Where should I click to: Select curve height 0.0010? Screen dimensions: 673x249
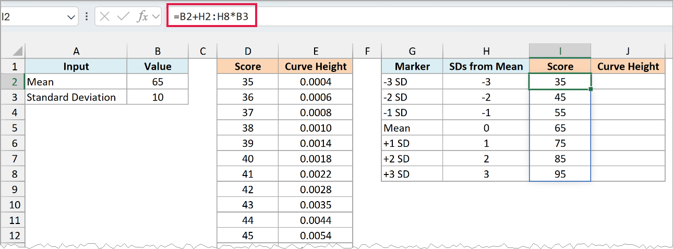click(316, 128)
